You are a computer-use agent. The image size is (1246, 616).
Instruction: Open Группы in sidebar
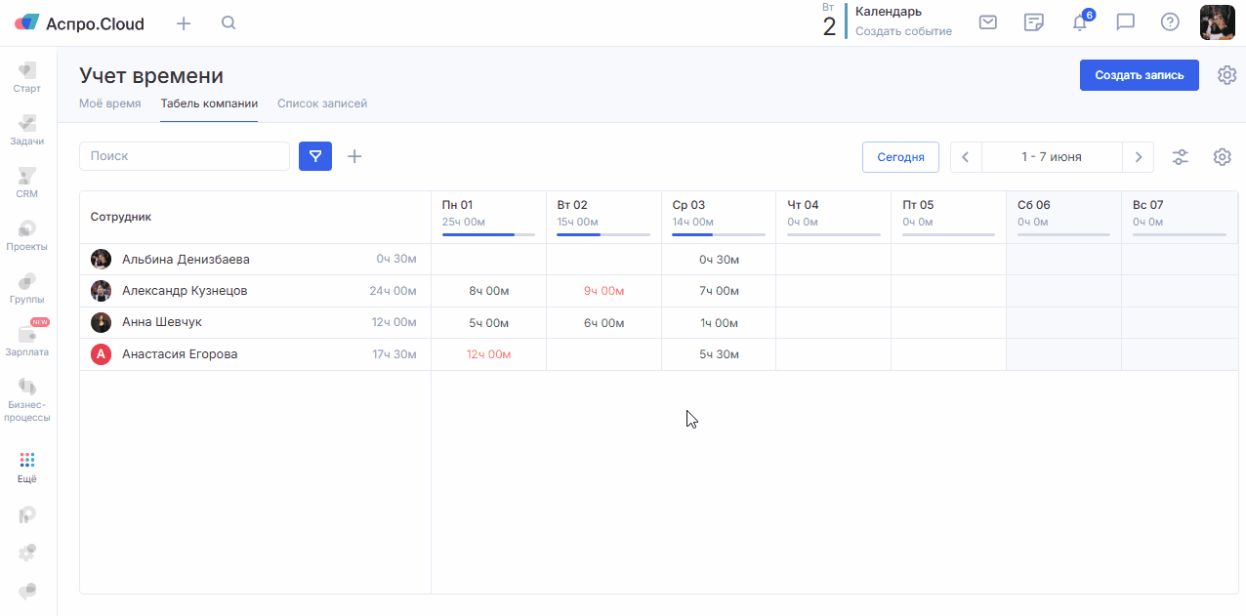(27, 288)
